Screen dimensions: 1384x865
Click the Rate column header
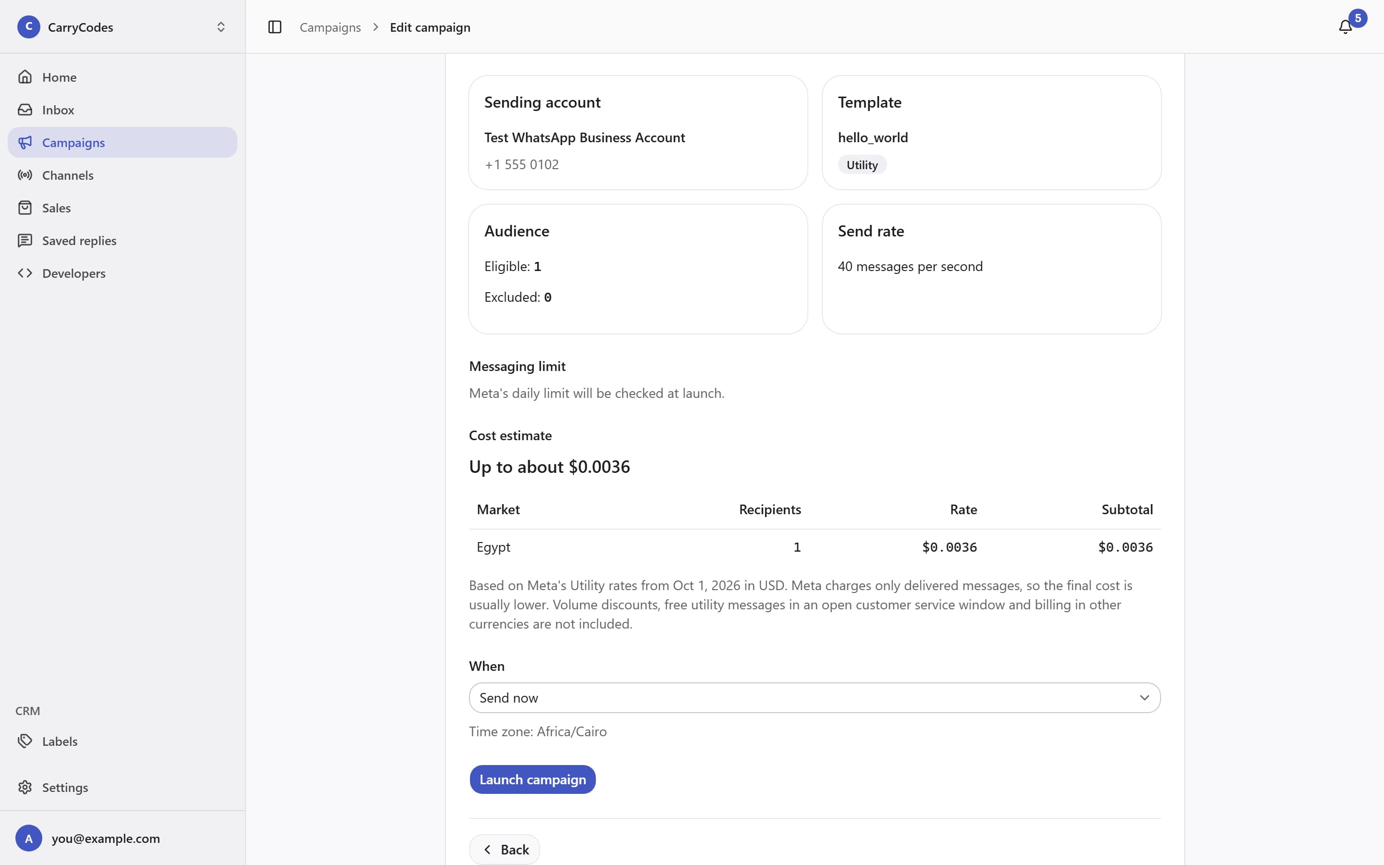tap(963, 509)
